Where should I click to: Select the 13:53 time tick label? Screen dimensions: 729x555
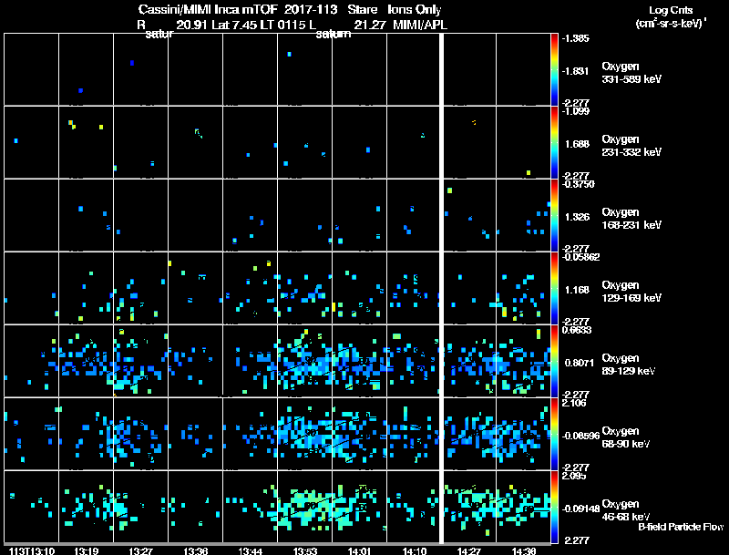[305, 551]
